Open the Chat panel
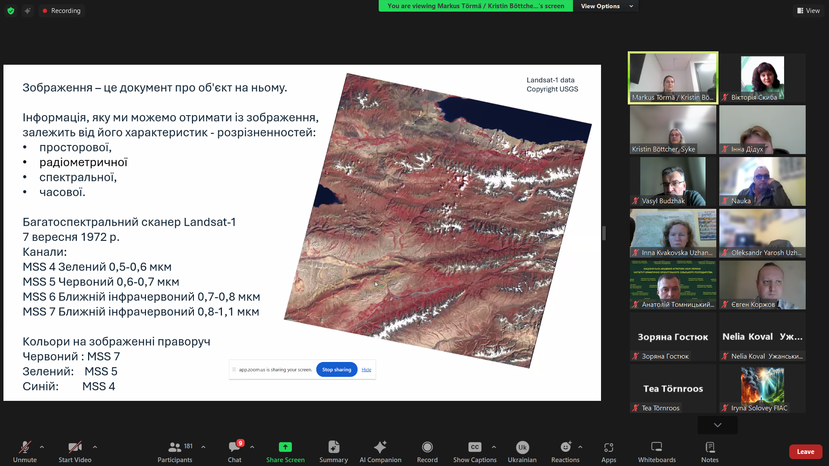 [x=234, y=451]
